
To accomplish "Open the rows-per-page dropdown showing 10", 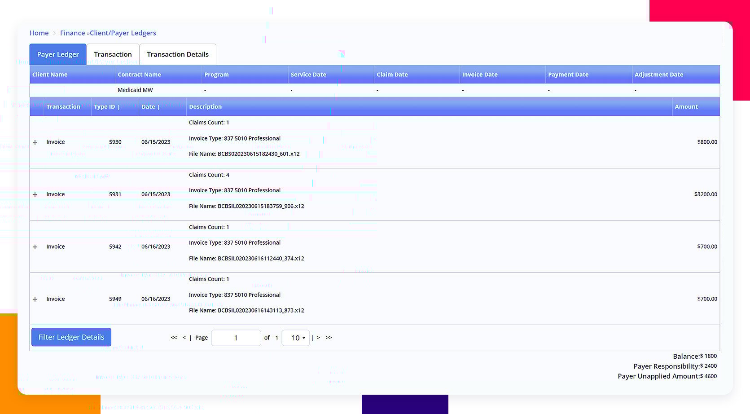I will click(296, 338).
